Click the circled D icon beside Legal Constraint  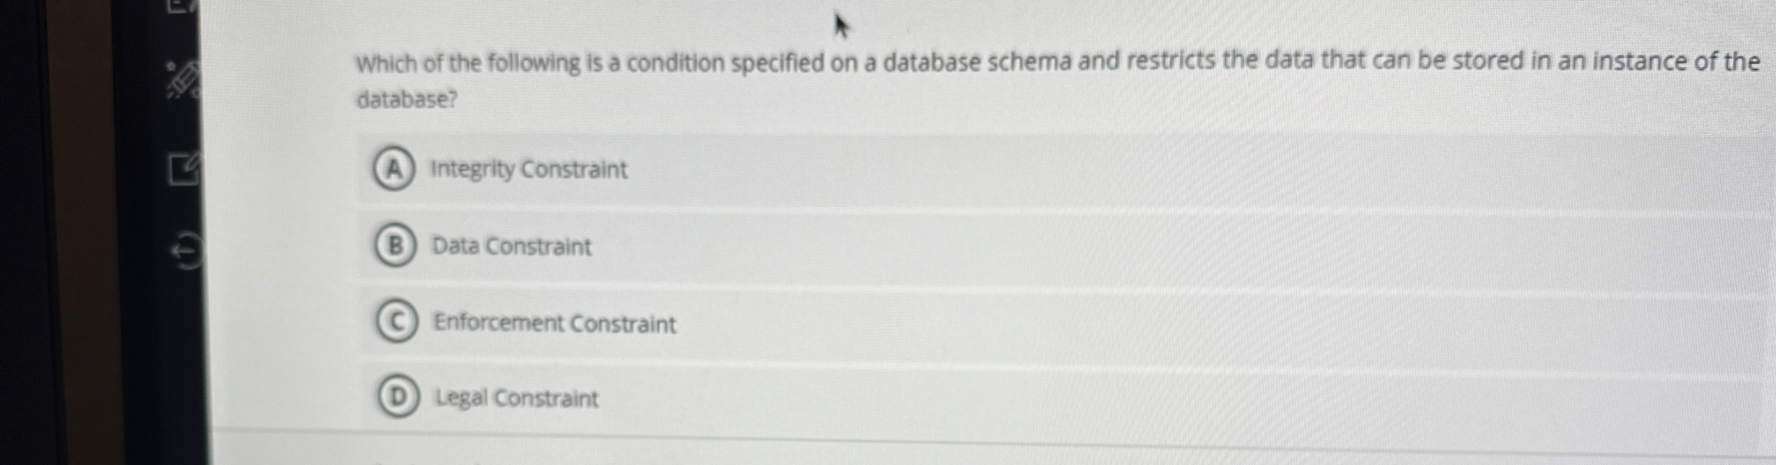point(398,398)
